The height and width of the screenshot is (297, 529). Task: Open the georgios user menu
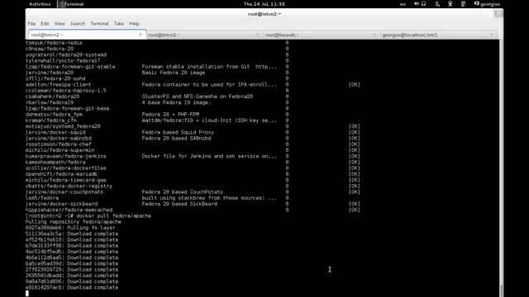coord(487,4)
